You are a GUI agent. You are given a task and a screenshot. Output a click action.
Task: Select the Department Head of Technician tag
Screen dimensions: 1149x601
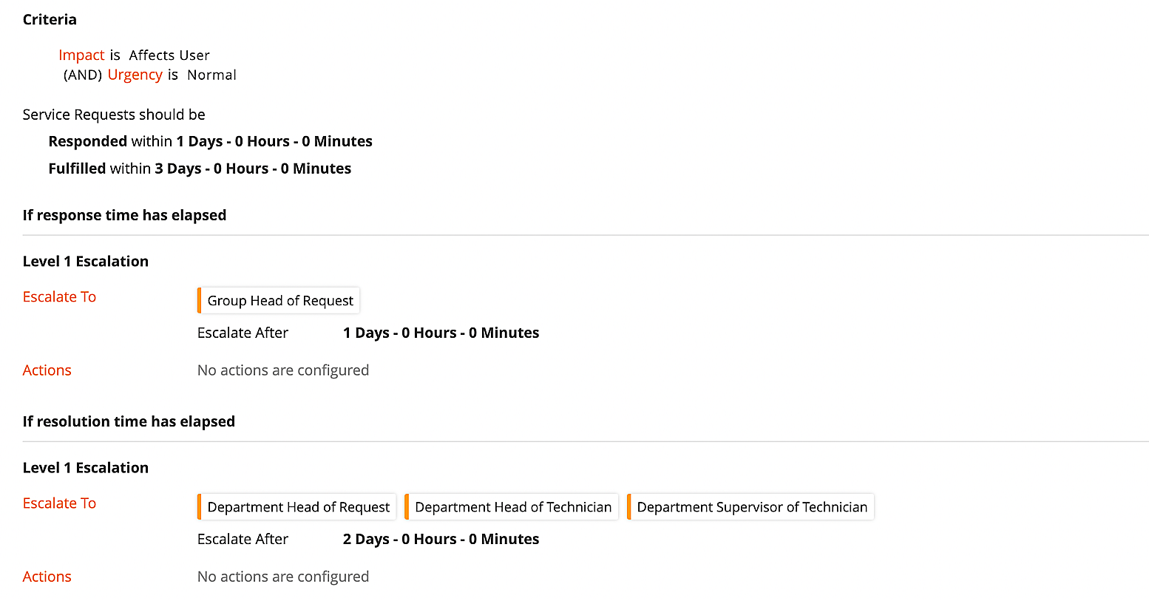512,507
